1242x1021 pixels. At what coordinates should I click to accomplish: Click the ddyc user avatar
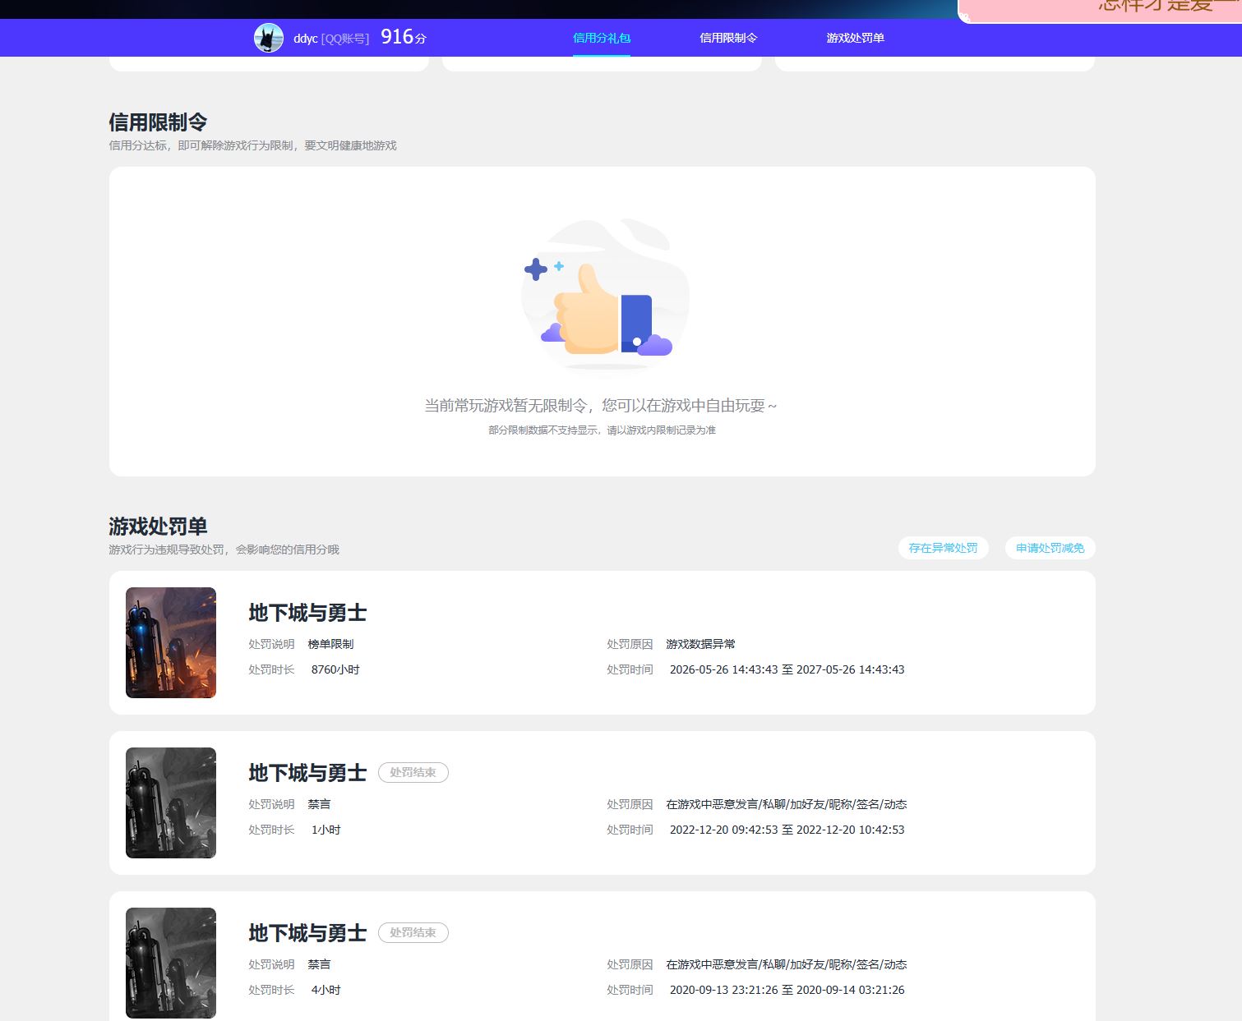[269, 38]
